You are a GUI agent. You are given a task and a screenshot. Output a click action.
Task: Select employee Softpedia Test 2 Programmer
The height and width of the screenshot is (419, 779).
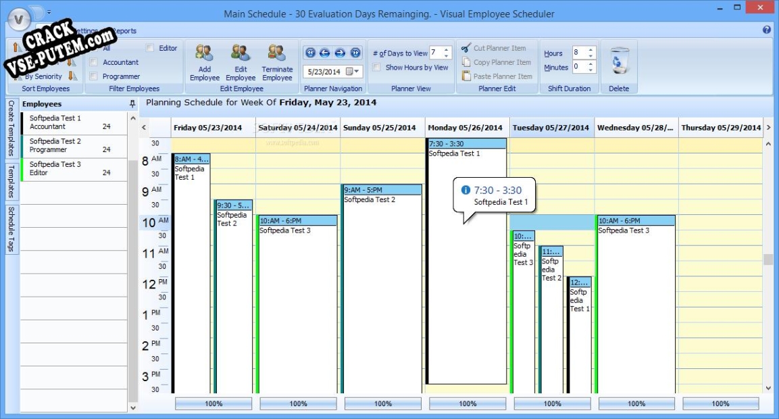click(x=74, y=145)
